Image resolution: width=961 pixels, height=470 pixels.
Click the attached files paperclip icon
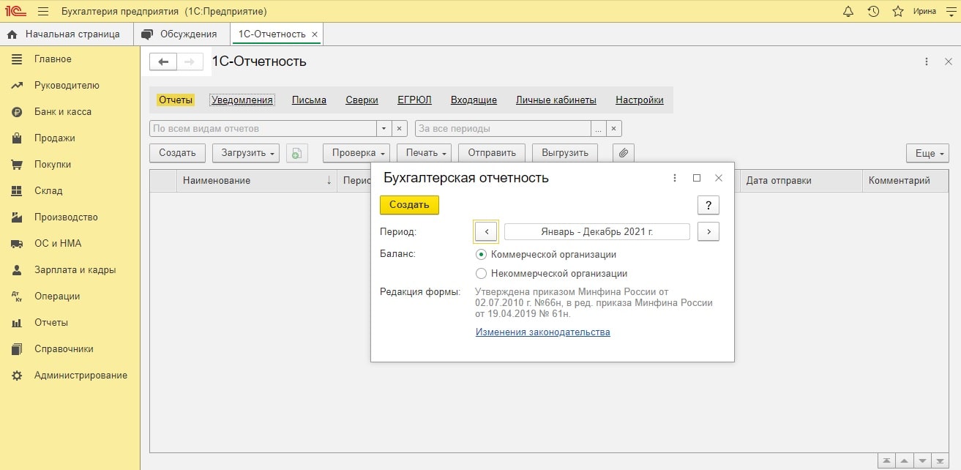(624, 153)
